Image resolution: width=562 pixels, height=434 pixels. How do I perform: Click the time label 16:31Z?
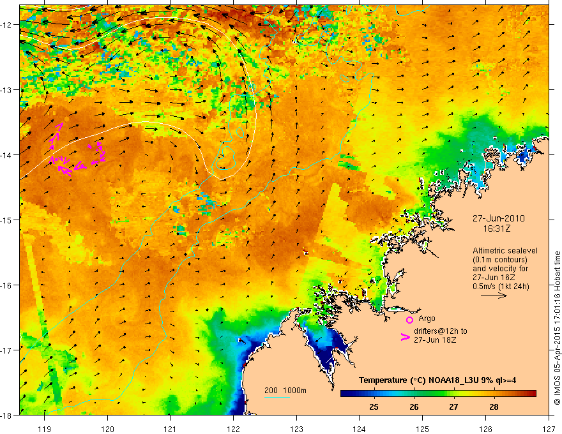pos(496,228)
